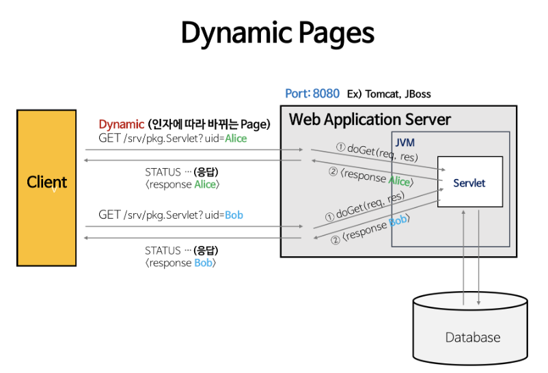Select blue Bob in second GET request
The height and width of the screenshot is (373, 548).
(x=234, y=215)
